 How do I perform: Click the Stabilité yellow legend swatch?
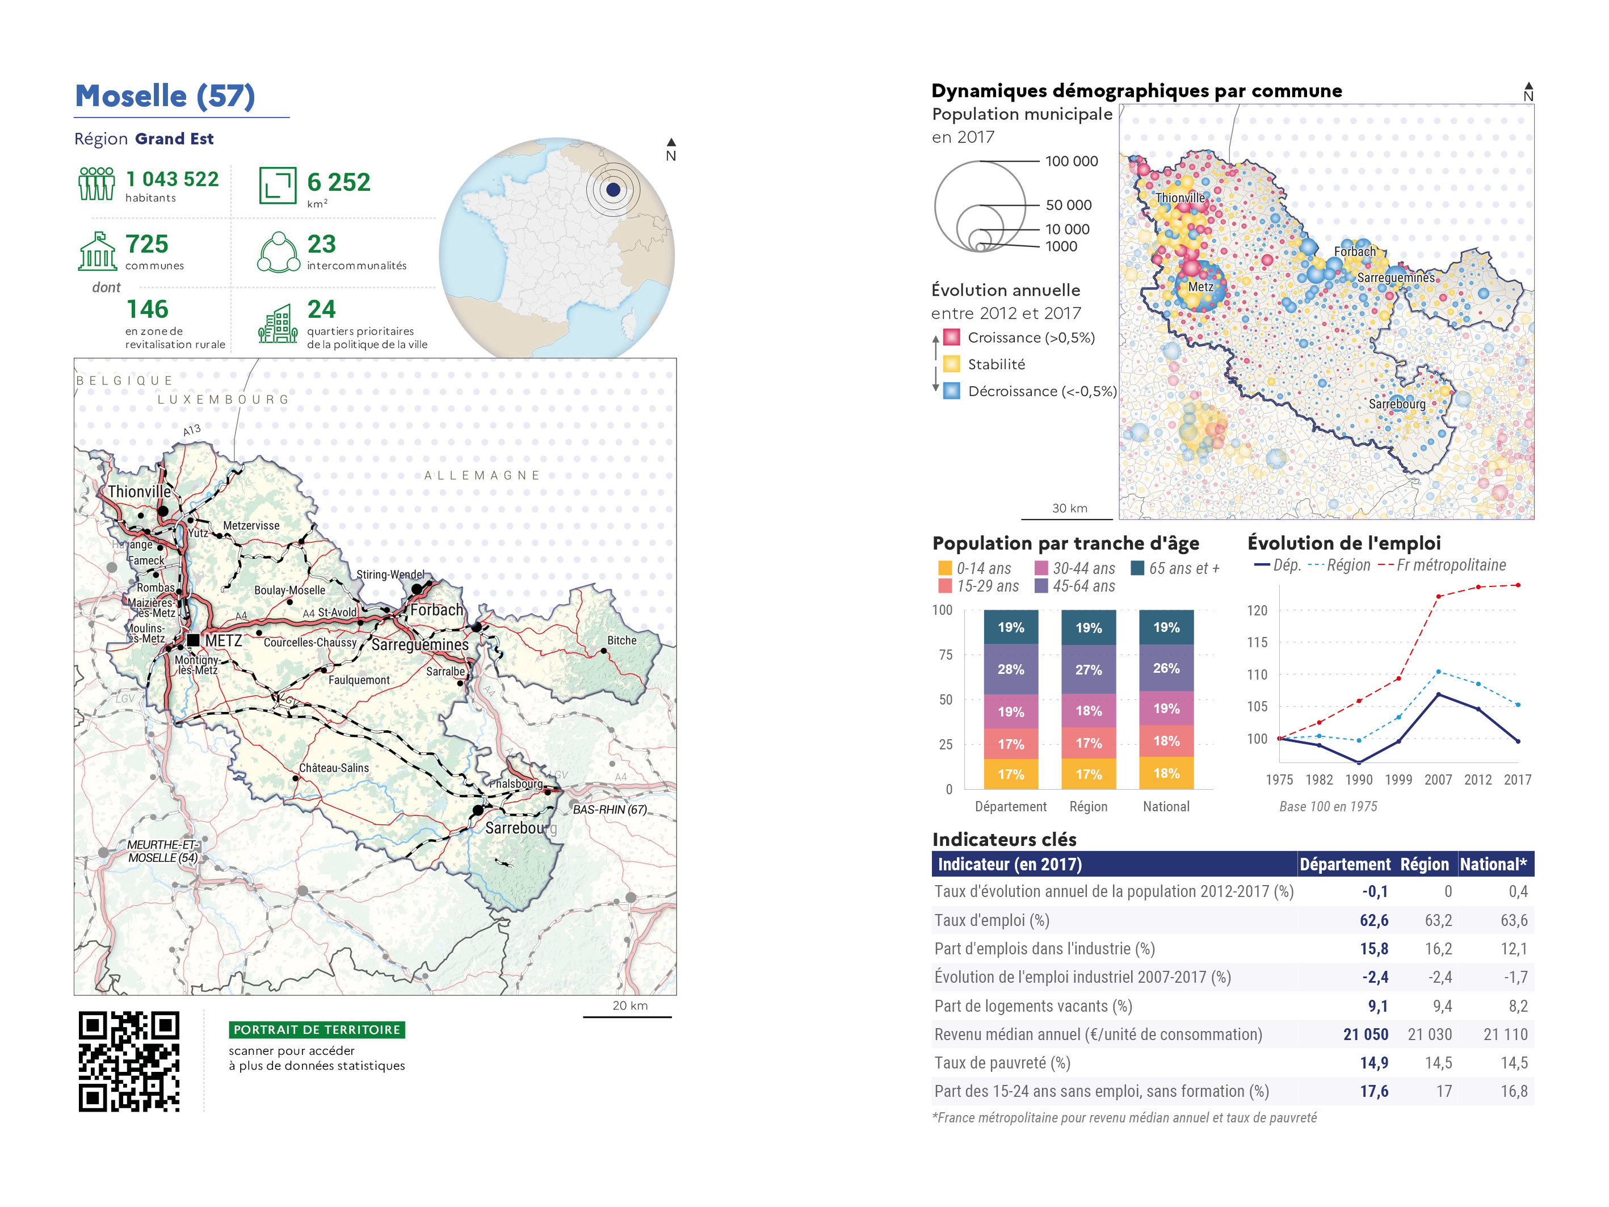pyautogui.click(x=951, y=364)
